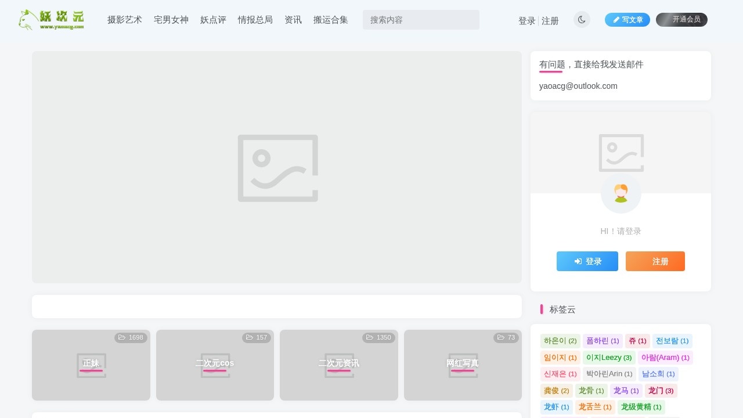
Task: Click the 搜索内容 search field
Action: [421, 19]
